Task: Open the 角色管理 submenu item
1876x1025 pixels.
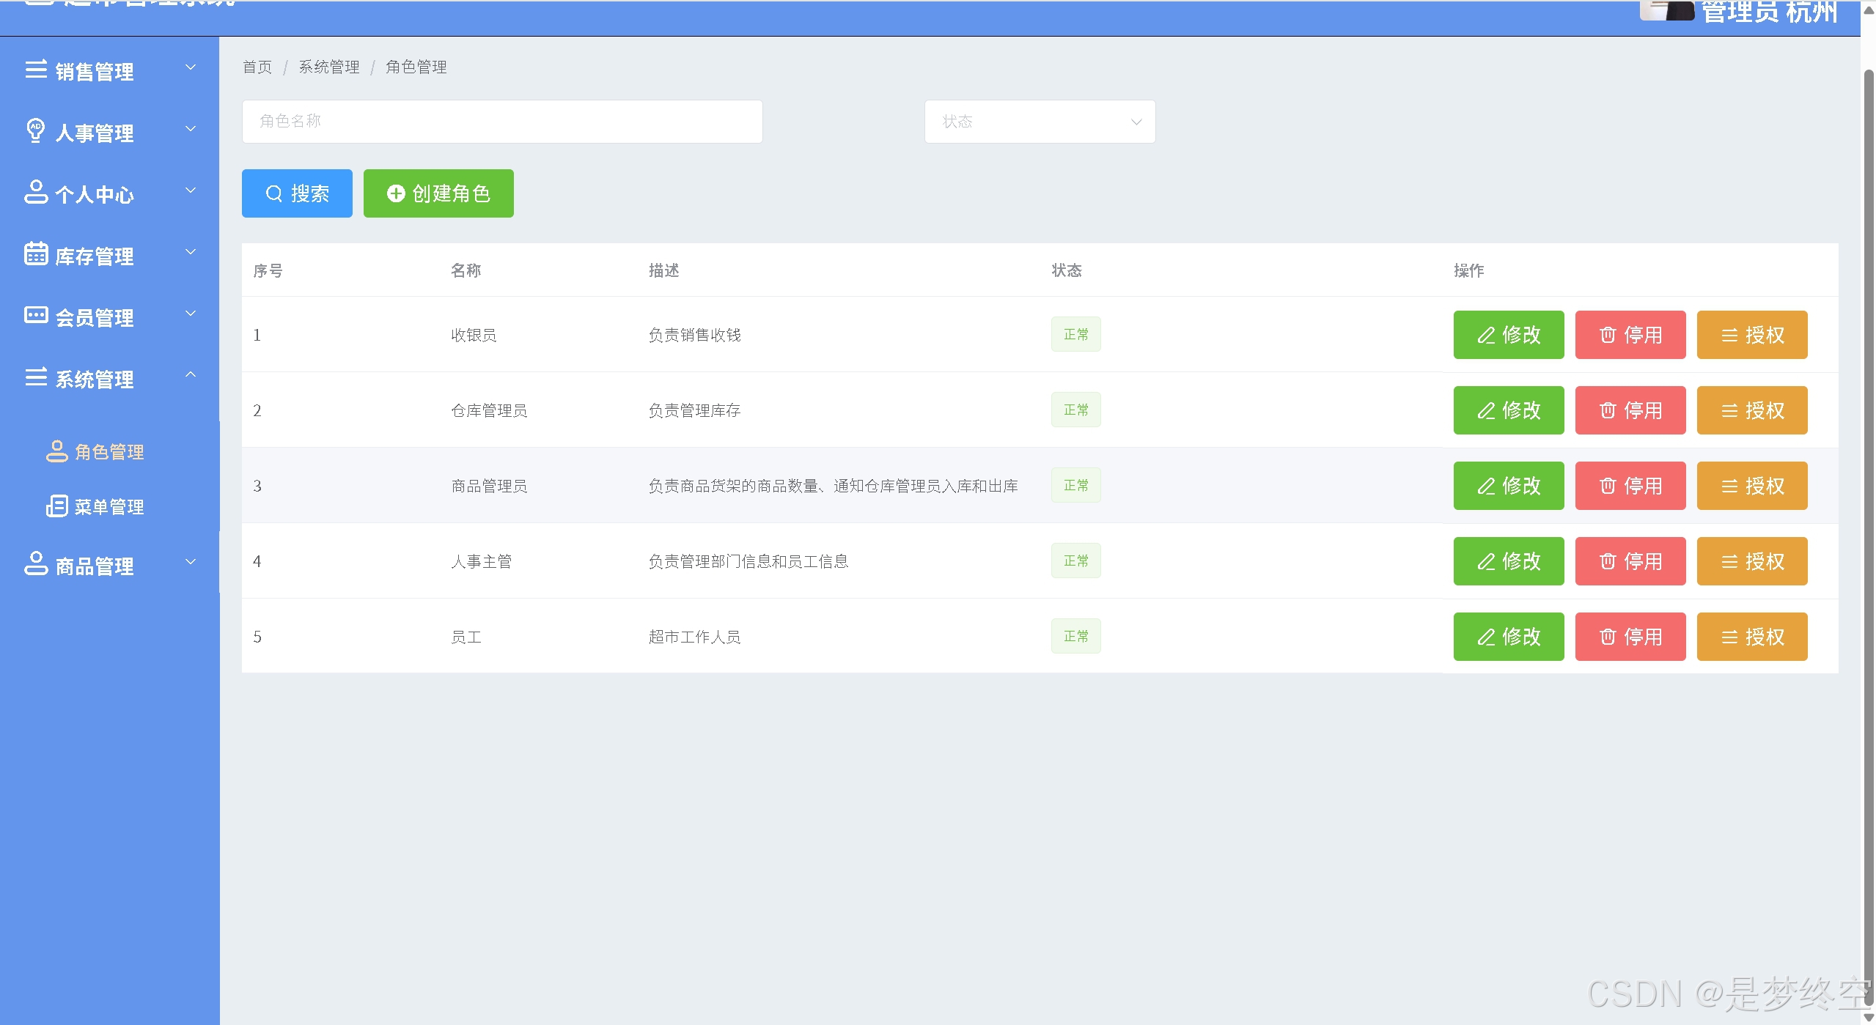Action: (x=109, y=451)
